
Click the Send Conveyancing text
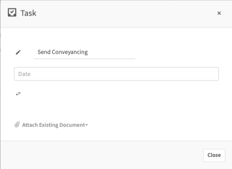63,52
